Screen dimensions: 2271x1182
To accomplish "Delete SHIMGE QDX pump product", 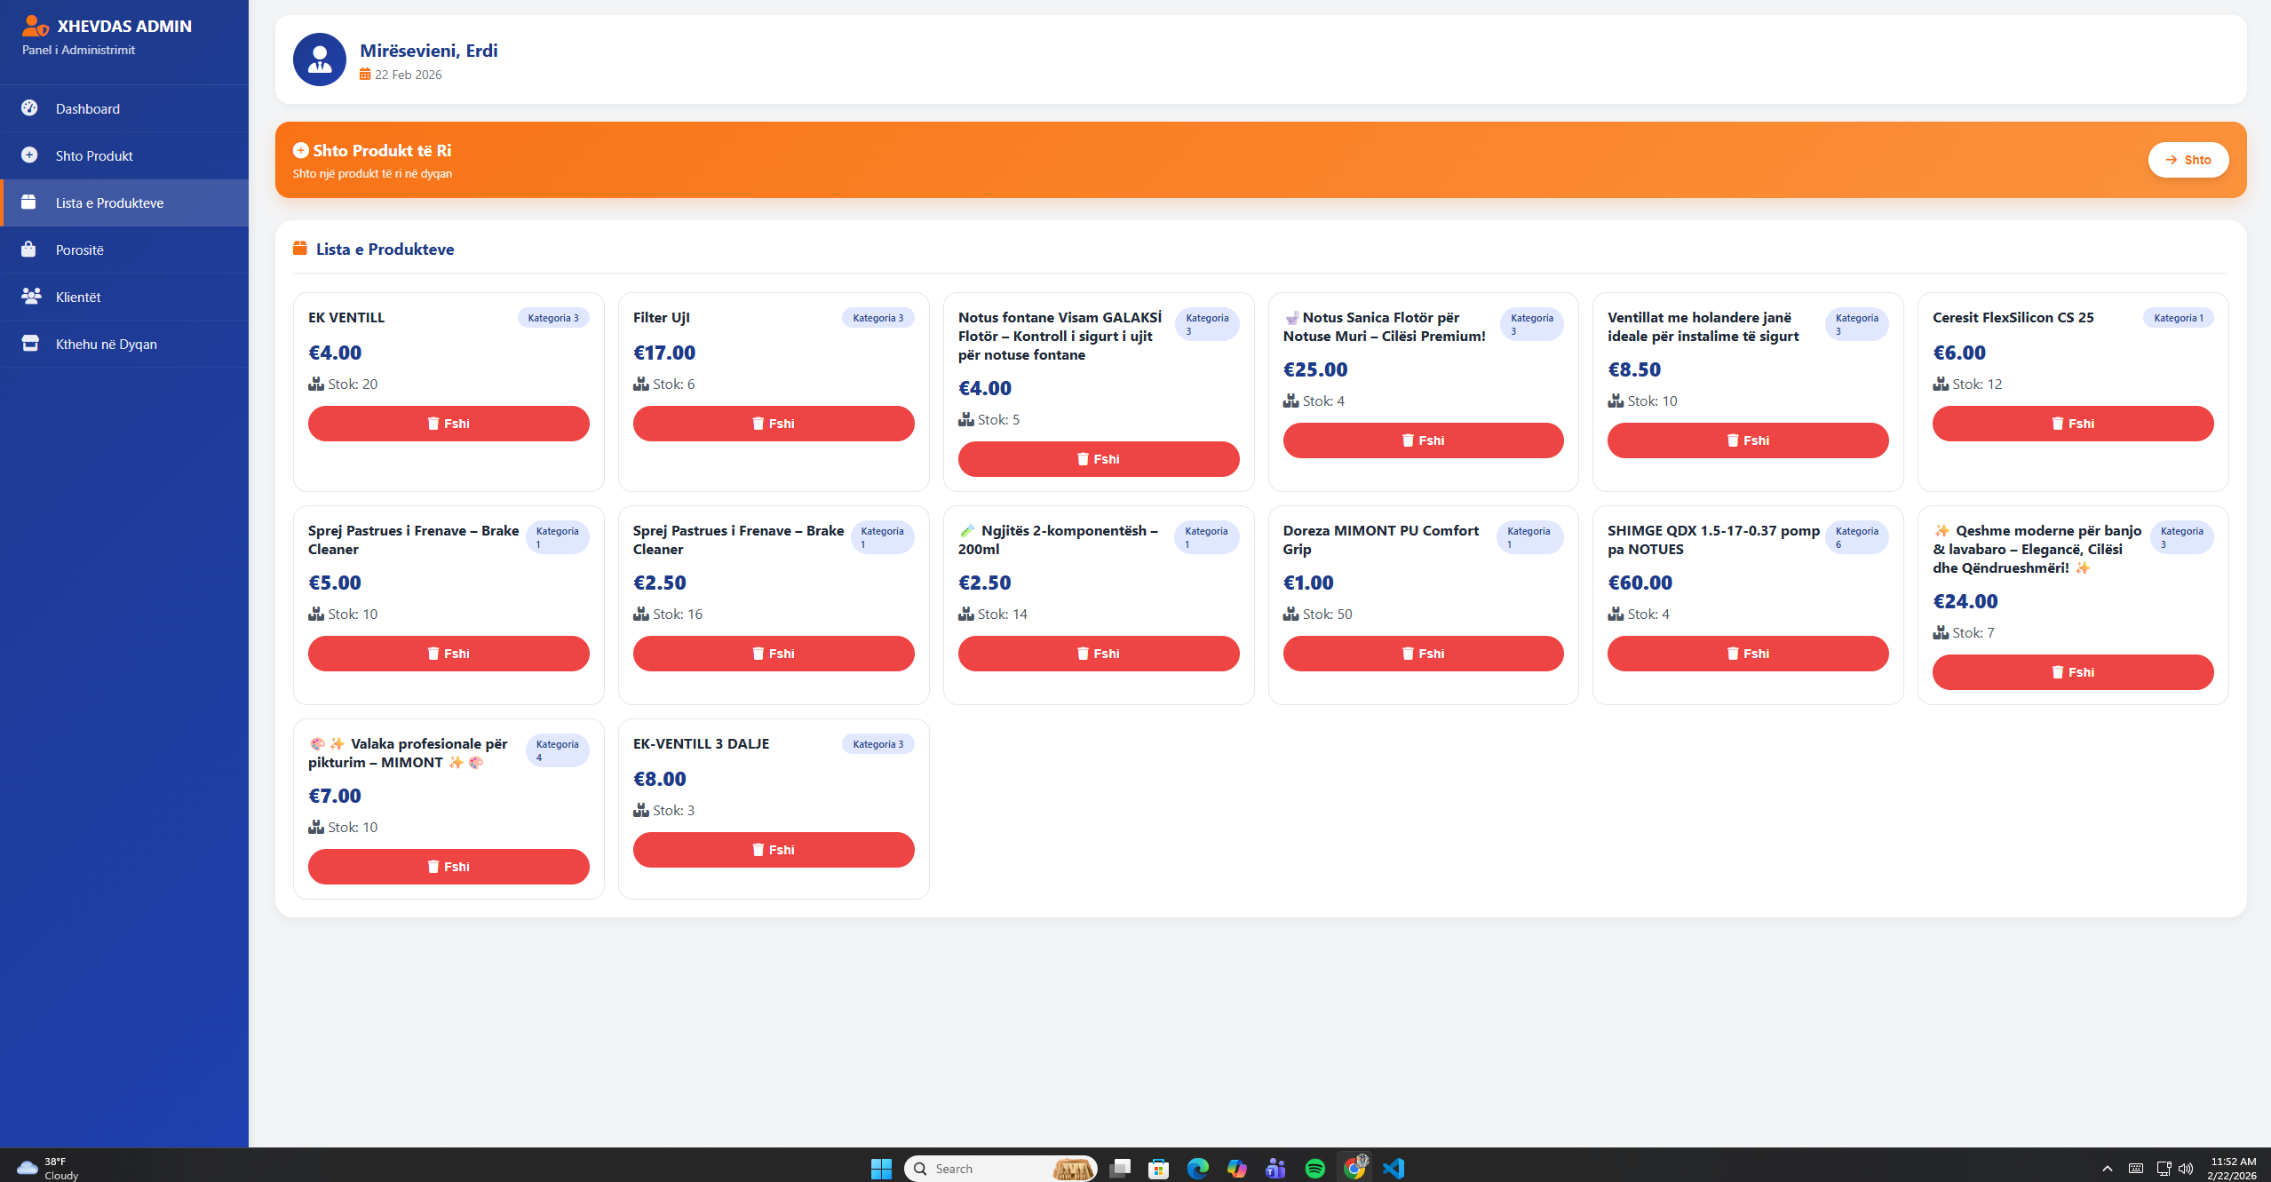I will pos(1747,654).
